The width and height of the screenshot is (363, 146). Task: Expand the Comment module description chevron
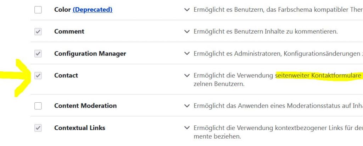(x=187, y=32)
